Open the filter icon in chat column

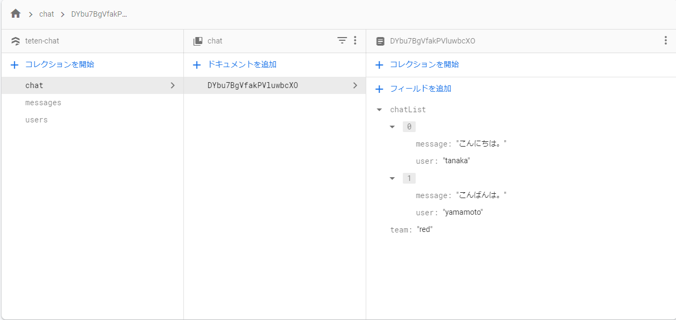[x=342, y=41]
